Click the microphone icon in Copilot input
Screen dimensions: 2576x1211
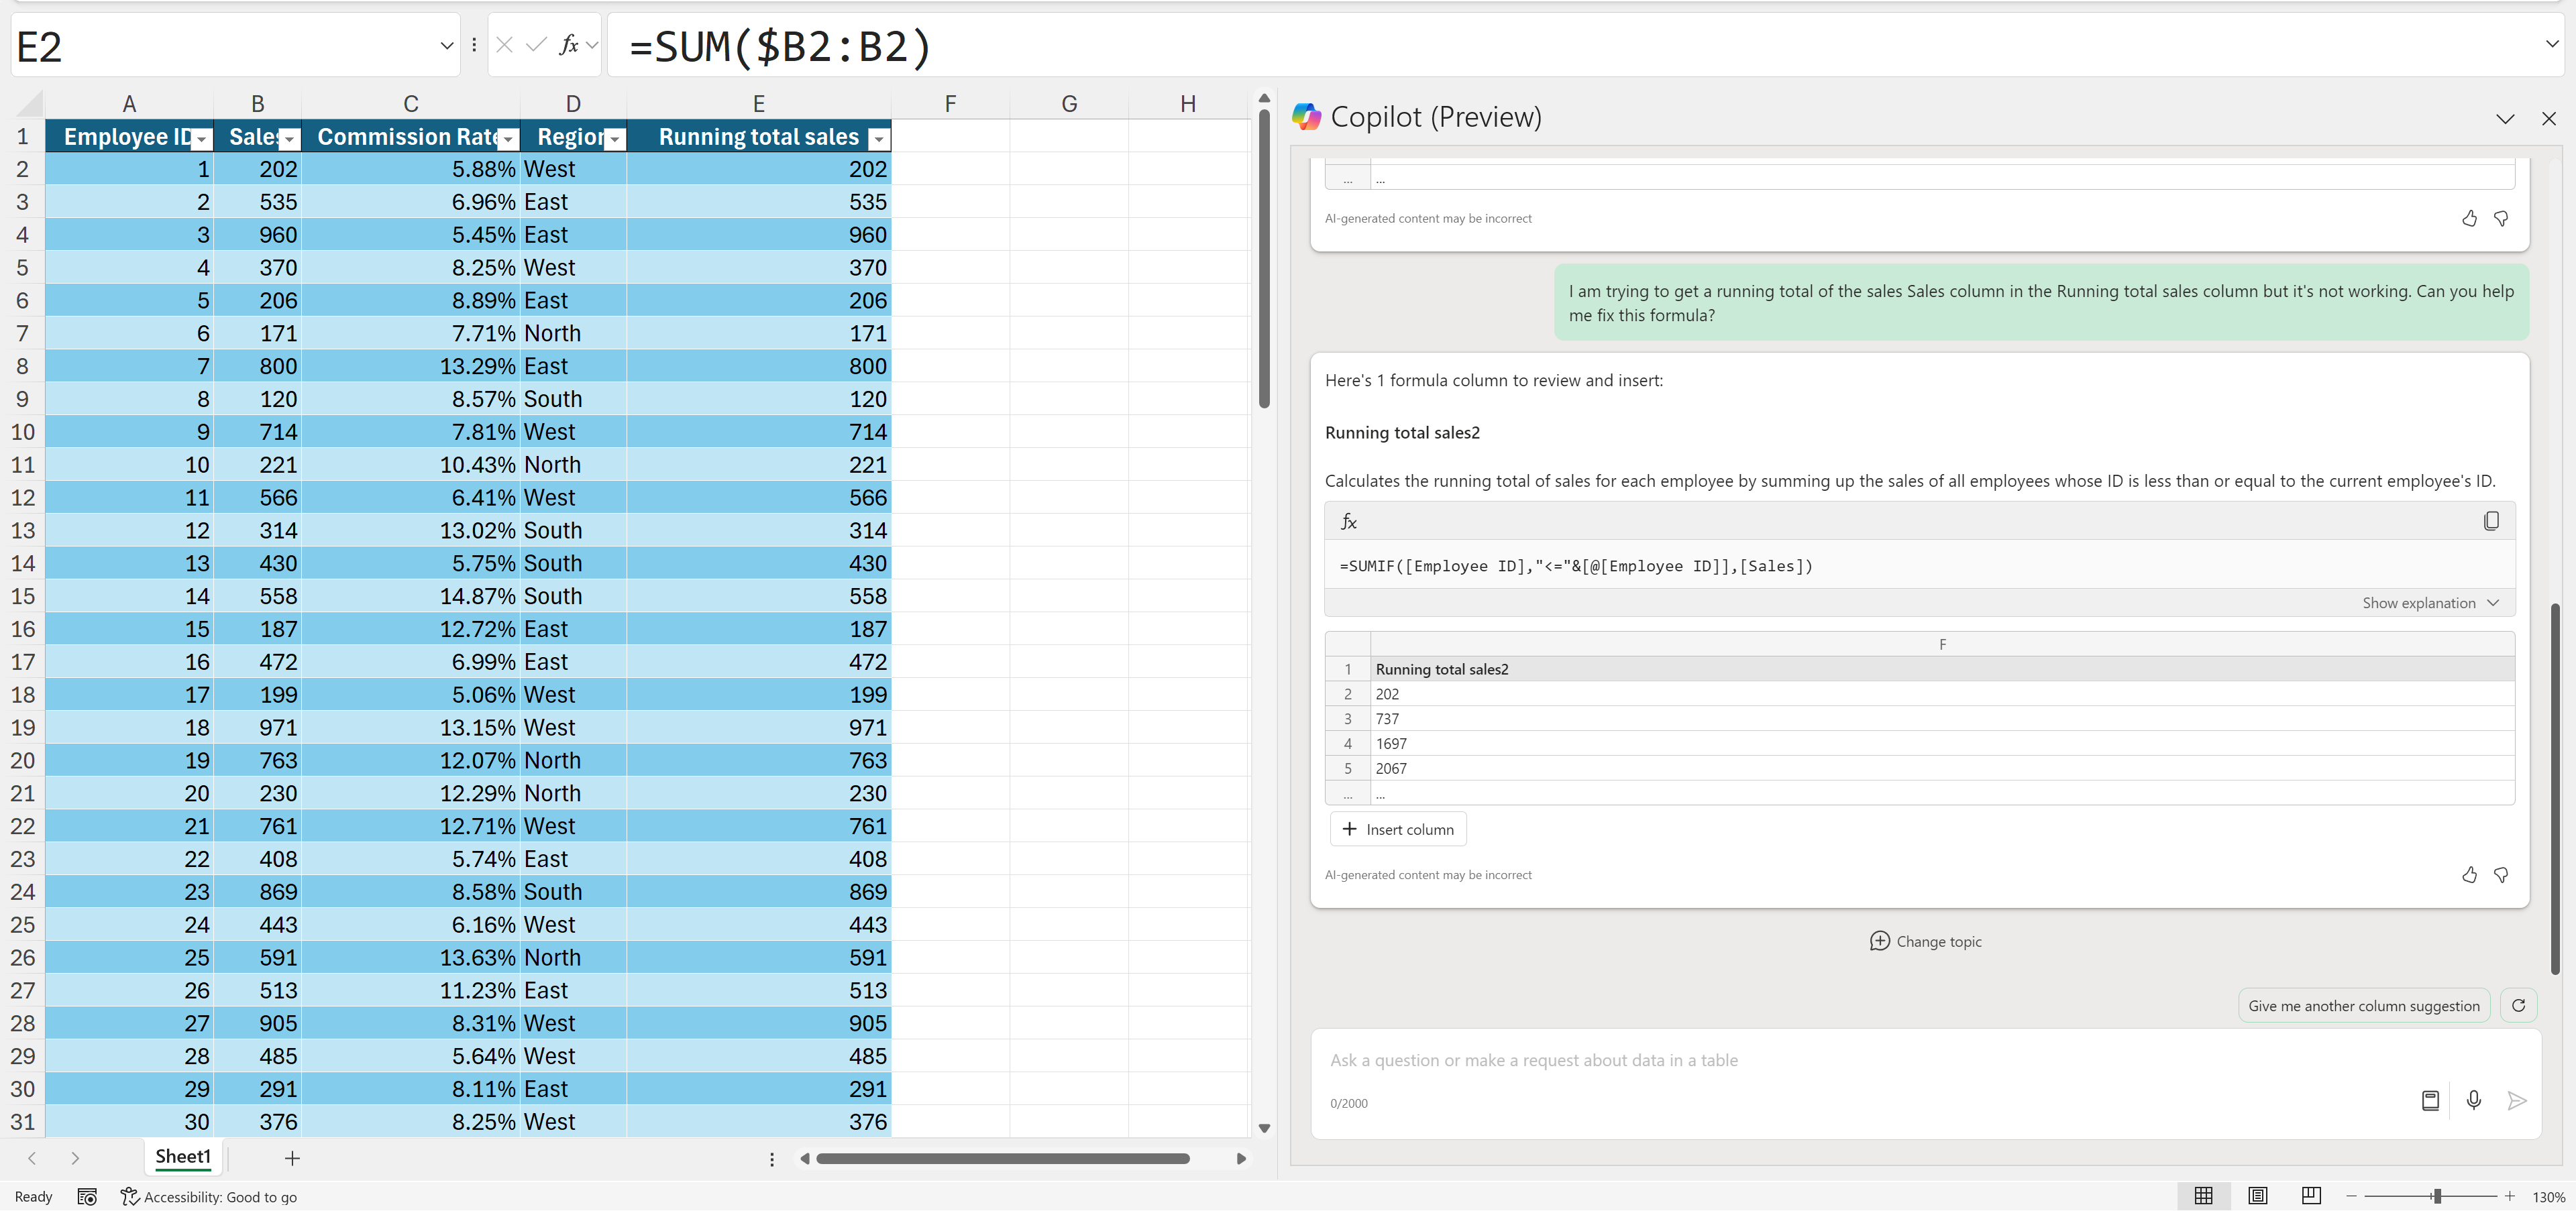pos(2473,1100)
